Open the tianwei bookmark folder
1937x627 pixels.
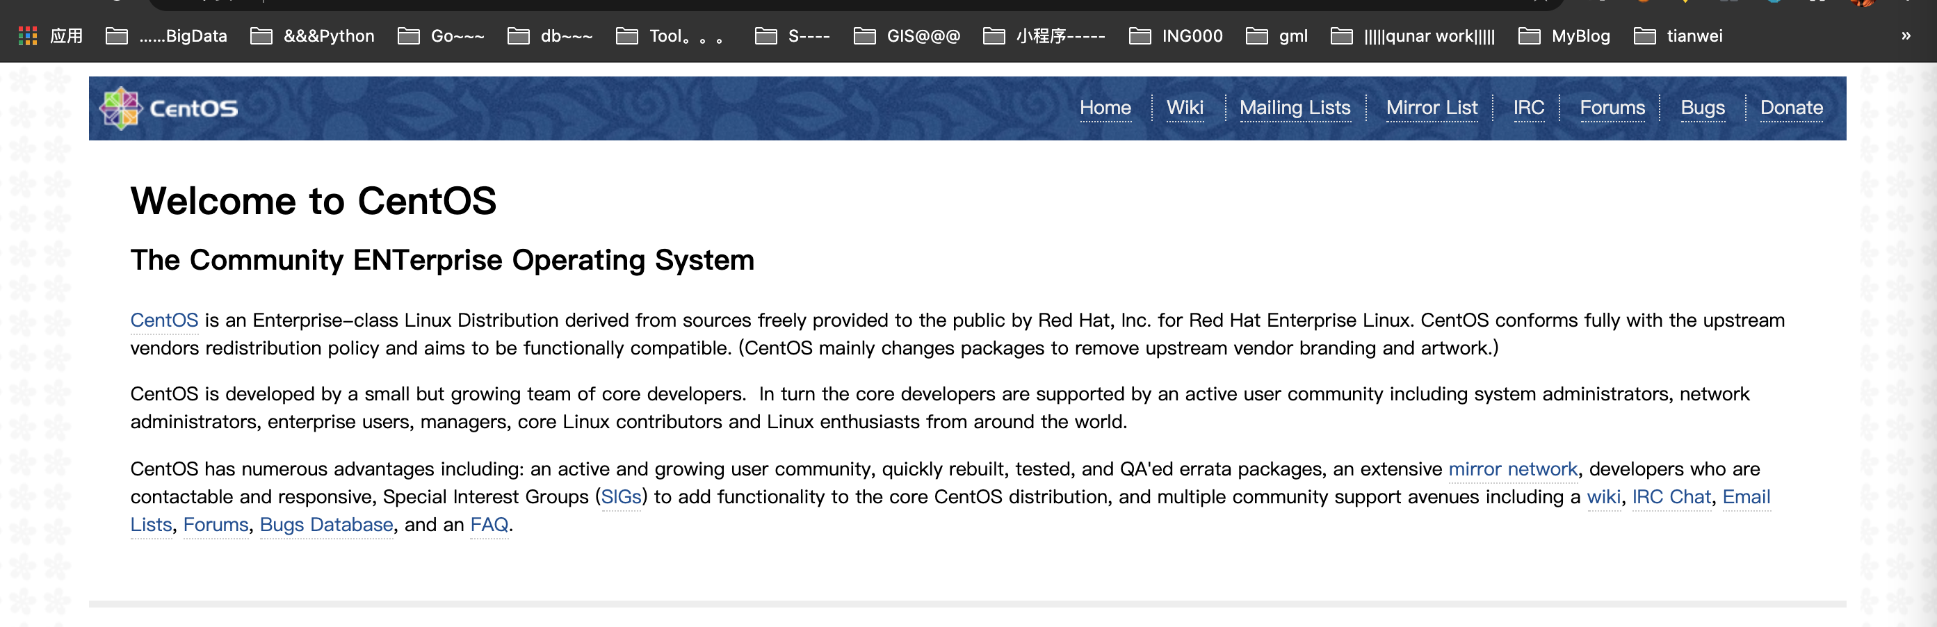click(x=1678, y=35)
